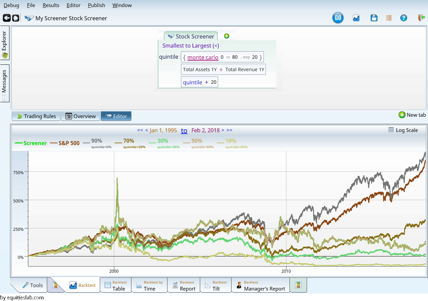Open Backtest by Time tab
This screenshot has height=301, width=428.
pyautogui.click(x=149, y=285)
